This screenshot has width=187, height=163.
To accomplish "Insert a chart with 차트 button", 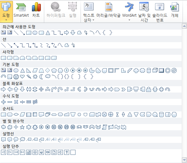I will pos(36,12).
